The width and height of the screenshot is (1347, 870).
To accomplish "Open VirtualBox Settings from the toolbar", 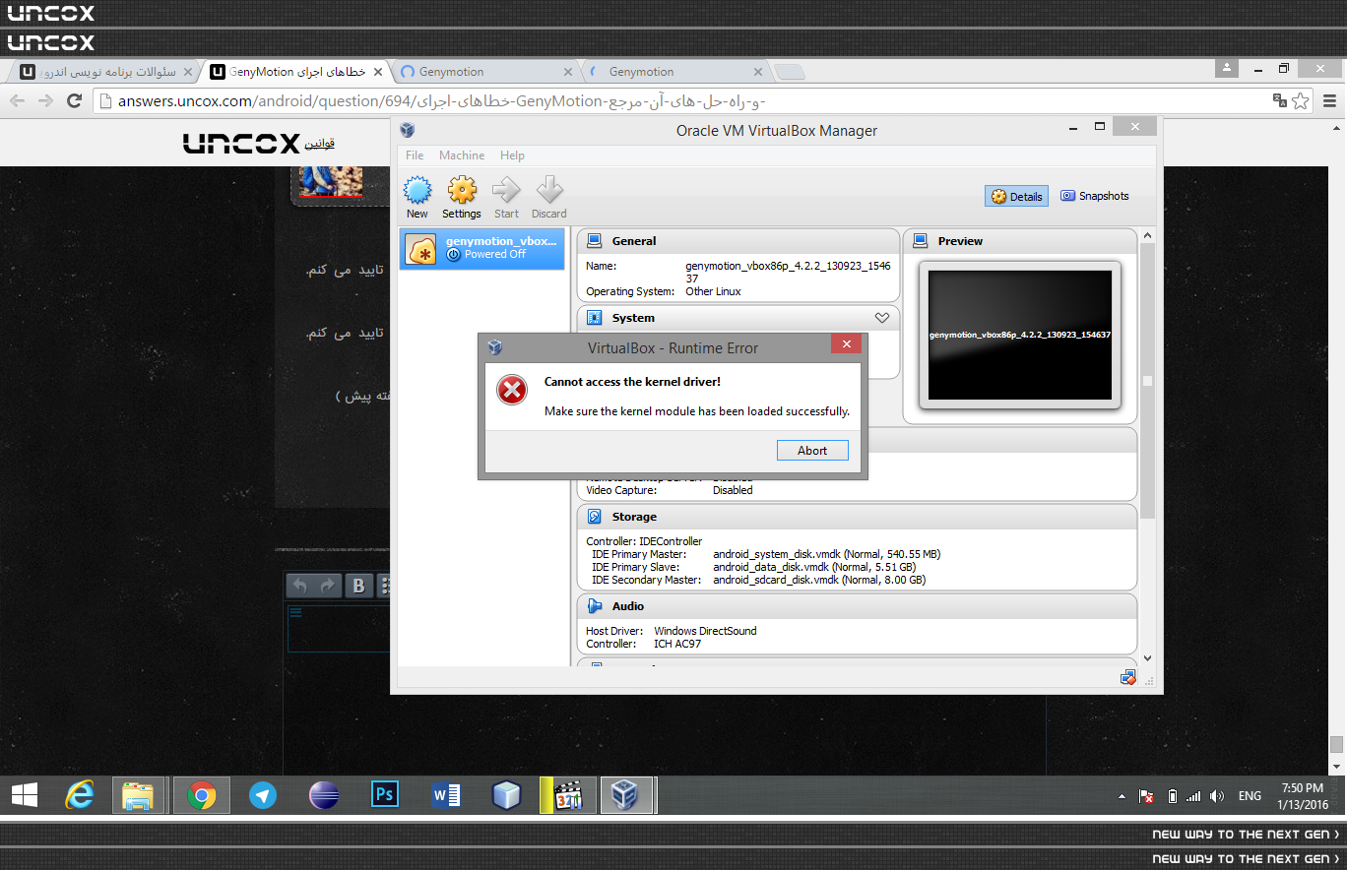I will [462, 197].
